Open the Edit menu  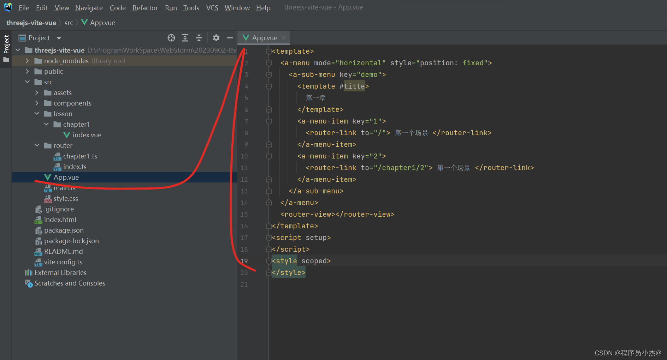42,8
